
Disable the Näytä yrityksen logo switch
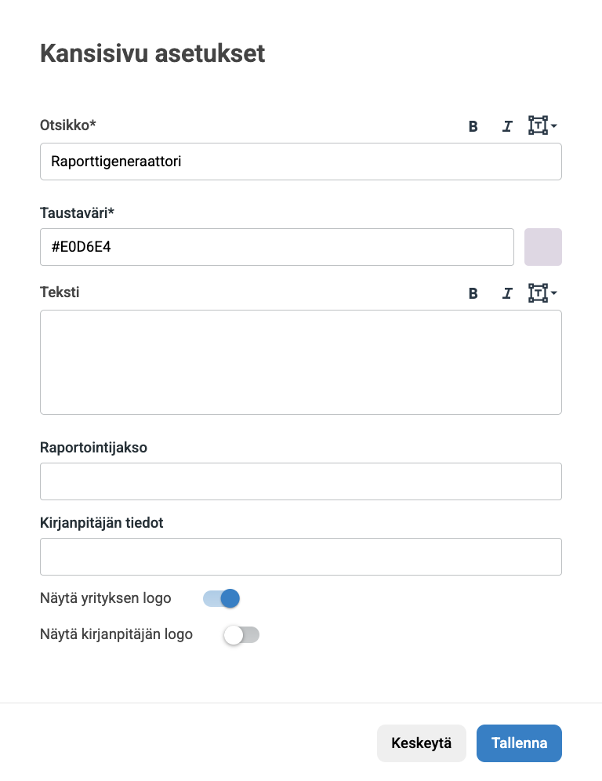(x=221, y=599)
